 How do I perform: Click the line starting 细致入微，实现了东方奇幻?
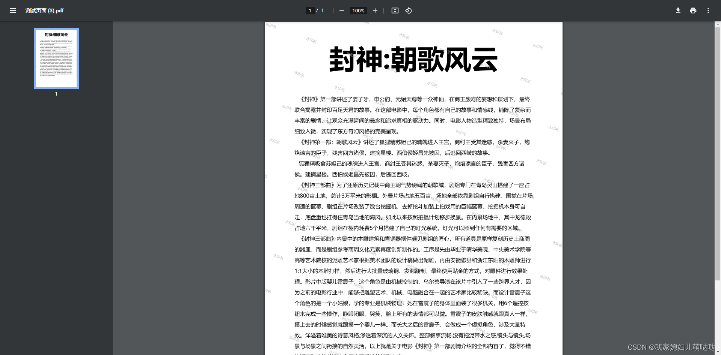tap(348, 132)
